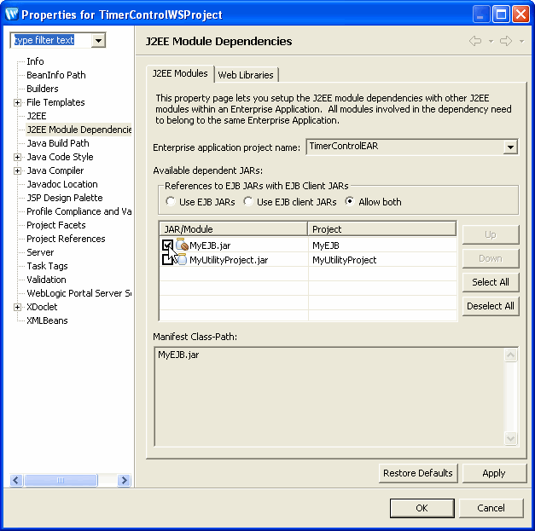Click the type filter text field

click(51, 40)
